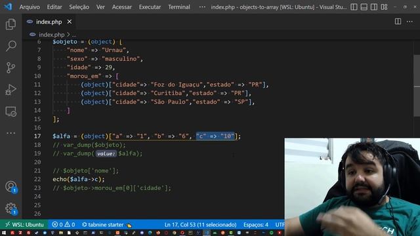The image size is (420, 236).
Task: Open the Source Control view
Action: pos(10,68)
